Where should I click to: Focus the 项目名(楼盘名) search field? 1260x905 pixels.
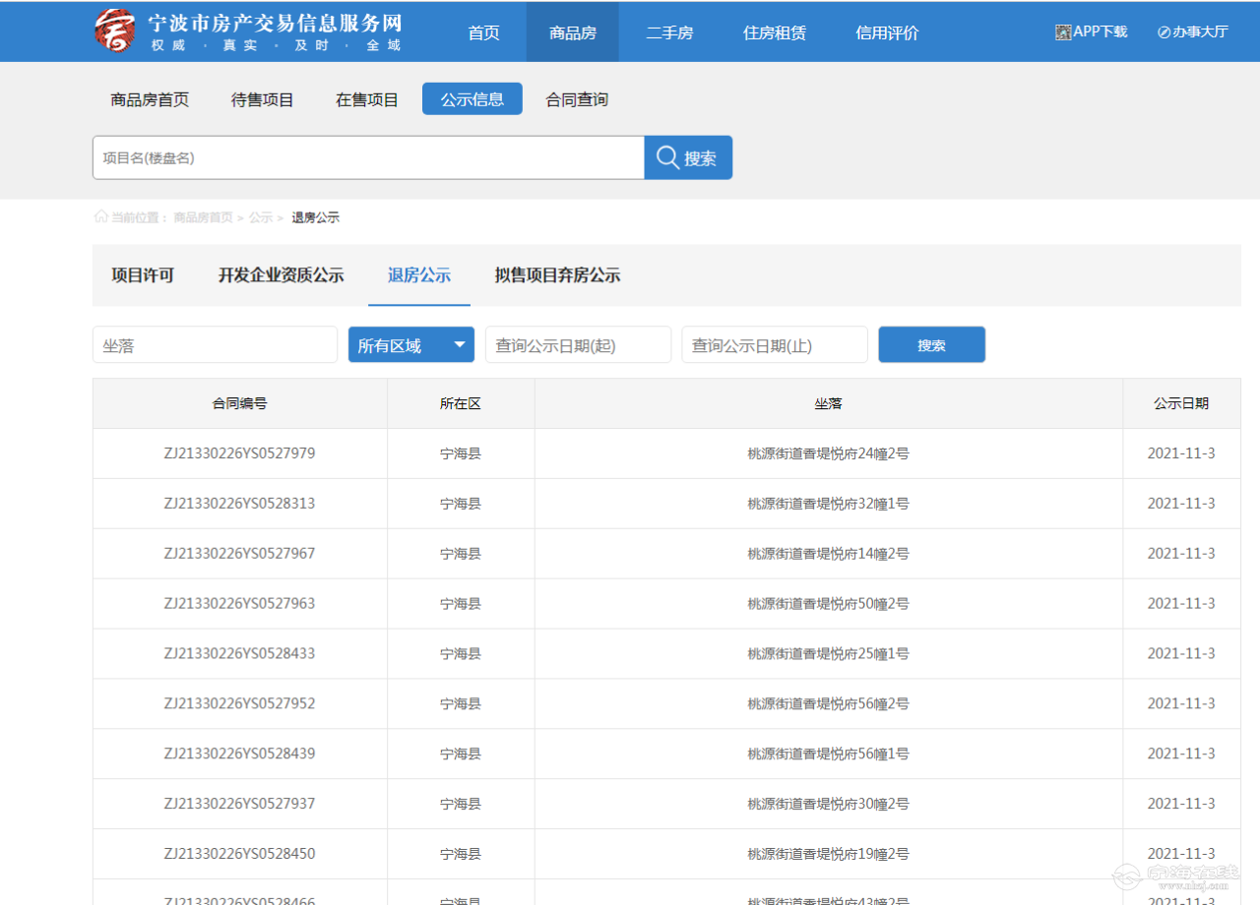(x=368, y=157)
